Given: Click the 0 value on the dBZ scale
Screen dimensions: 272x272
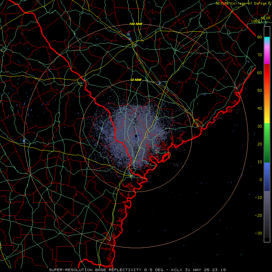Looking at the screenshot, I should (261, 180).
